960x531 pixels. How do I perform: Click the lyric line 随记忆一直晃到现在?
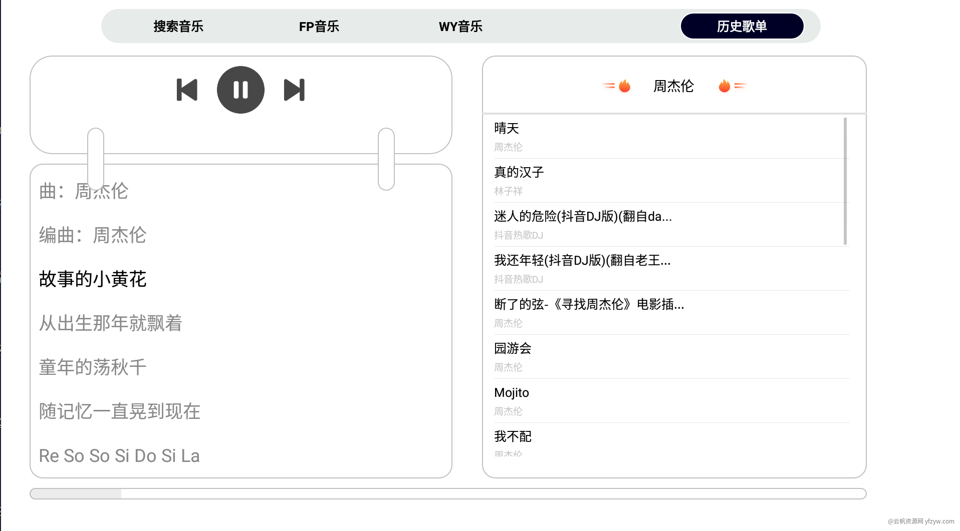[120, 411]
